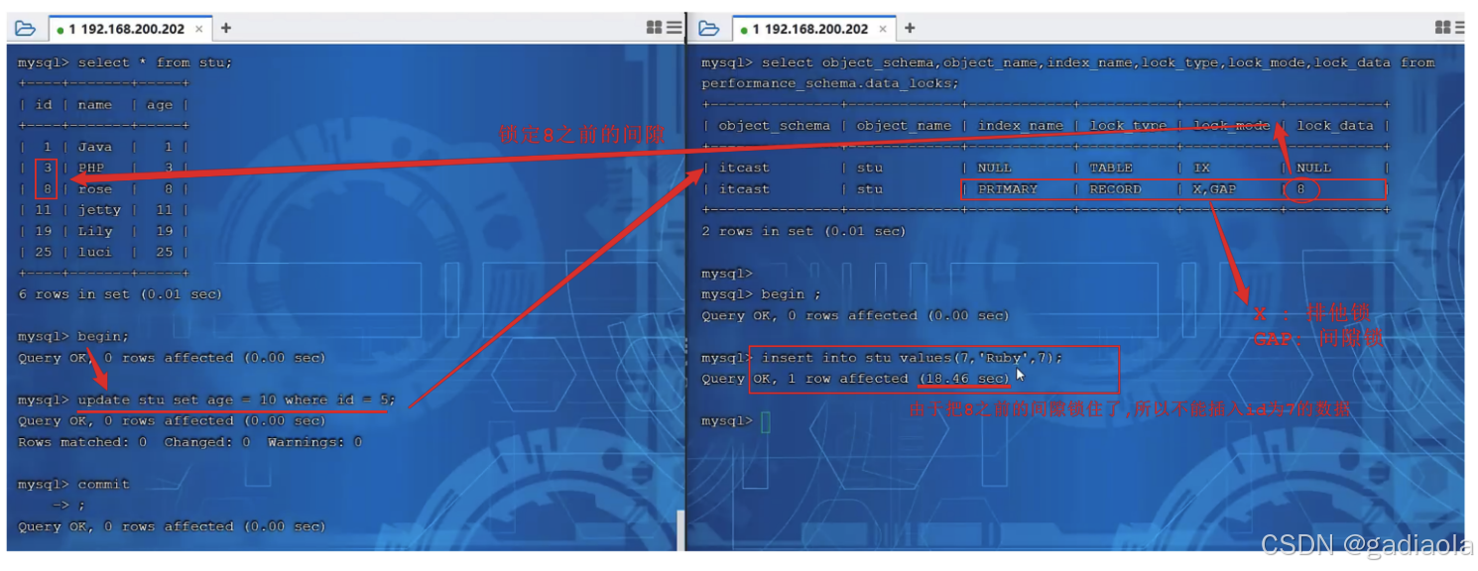Click the 'rose' row in stu table
Image resolution: width=1478 pixels, height=571 pixels.
(x=103, y=189)
